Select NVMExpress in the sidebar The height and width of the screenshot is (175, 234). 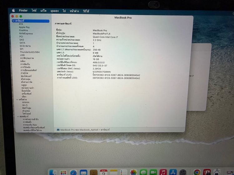[26, 34]
